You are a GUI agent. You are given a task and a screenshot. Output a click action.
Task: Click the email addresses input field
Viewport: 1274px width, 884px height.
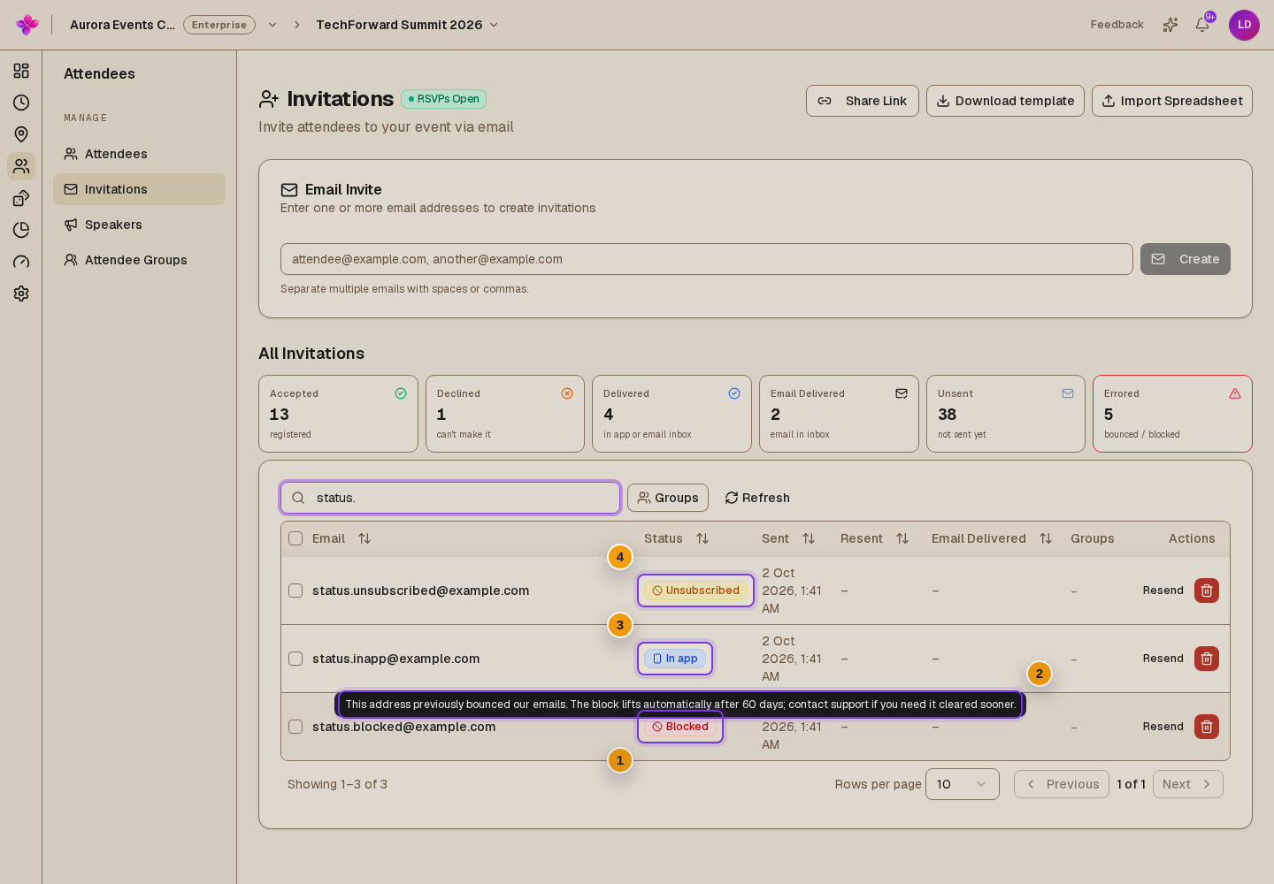point(707,259)
